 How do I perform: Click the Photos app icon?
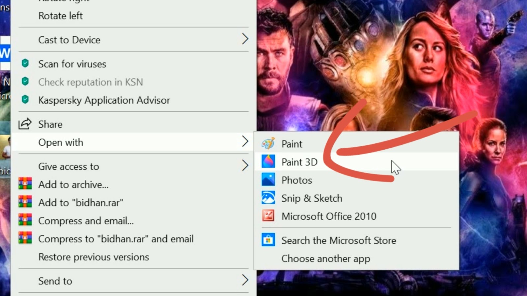268,180
